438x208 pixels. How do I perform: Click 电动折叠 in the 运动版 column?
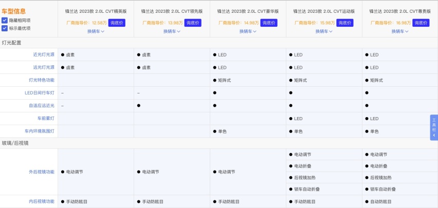pos(302,166)
